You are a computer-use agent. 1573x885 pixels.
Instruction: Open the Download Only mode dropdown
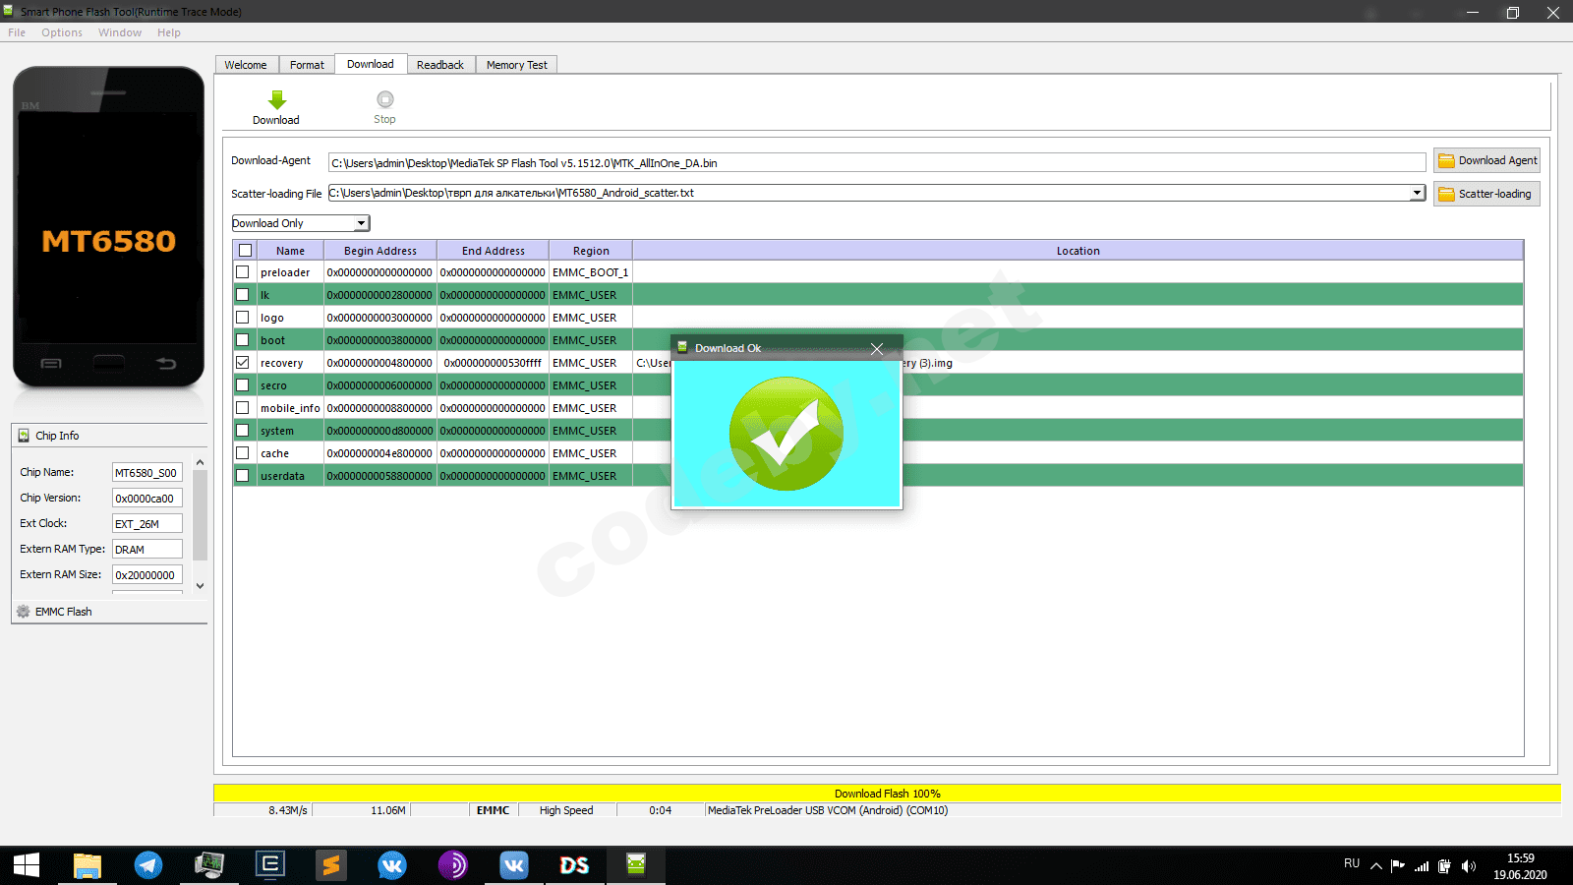point(301,223)
